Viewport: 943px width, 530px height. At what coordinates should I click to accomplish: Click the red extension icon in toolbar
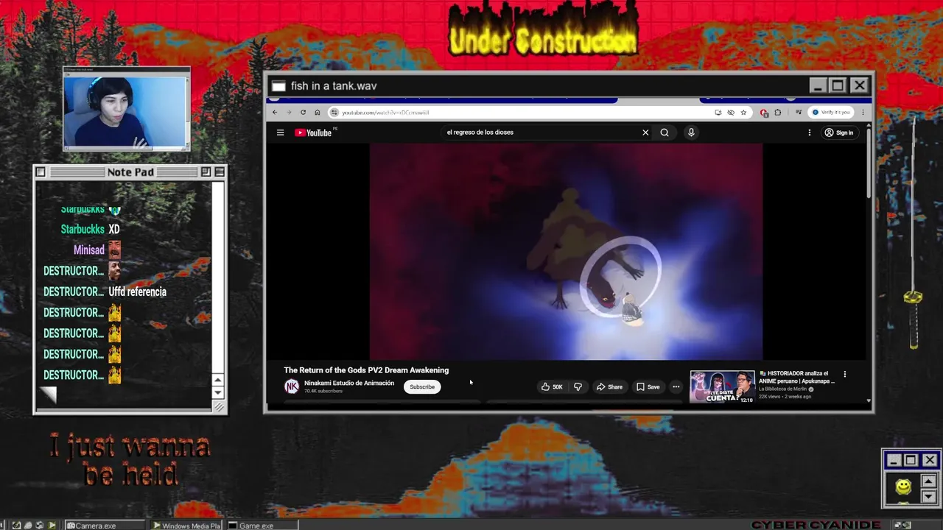[764, 113]
